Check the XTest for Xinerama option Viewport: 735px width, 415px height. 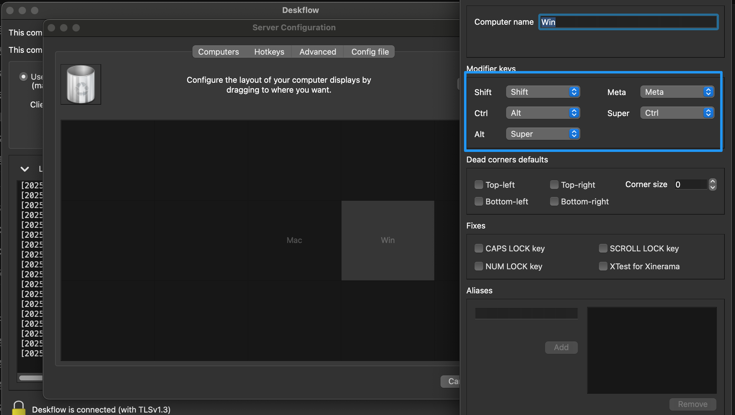[603, 266]
